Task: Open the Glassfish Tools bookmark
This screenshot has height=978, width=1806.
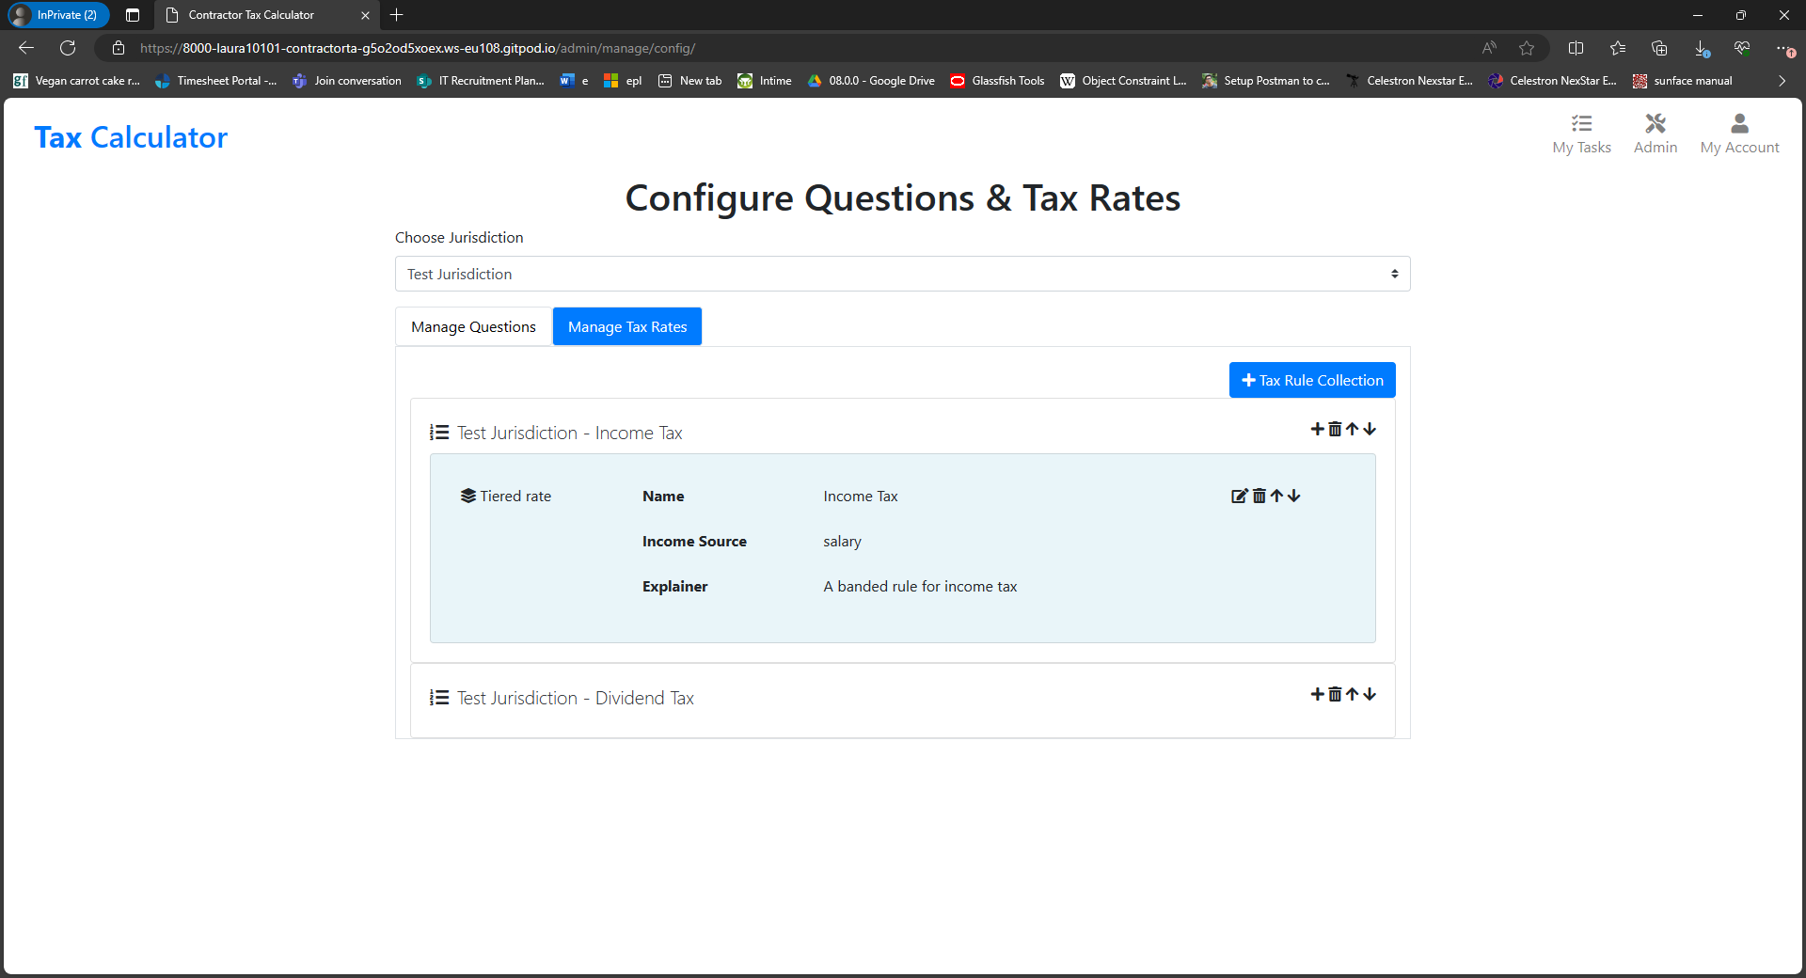Action: click(998, 81)
